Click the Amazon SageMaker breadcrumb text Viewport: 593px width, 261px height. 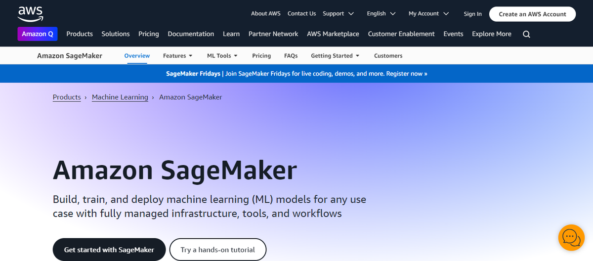(191, 97)
